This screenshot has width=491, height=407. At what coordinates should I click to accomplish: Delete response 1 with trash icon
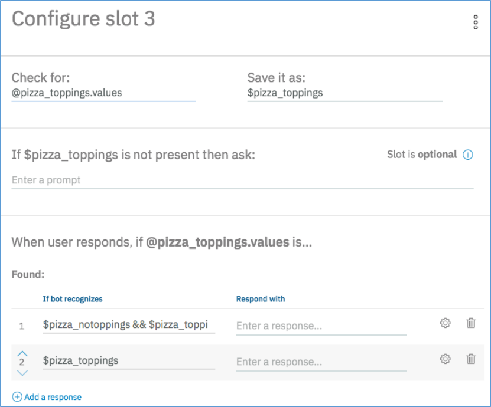[x=471, y=323]
